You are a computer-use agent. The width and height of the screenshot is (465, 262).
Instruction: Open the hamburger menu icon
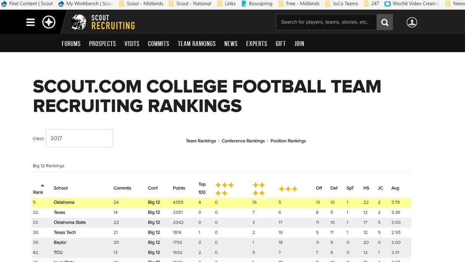click(31, 23)
